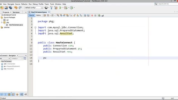Open the Tools menu

point(52,4)
